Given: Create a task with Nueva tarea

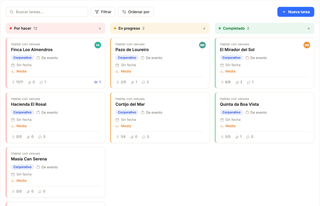Looking at the screenshot, I should click(x=296, y=12).
